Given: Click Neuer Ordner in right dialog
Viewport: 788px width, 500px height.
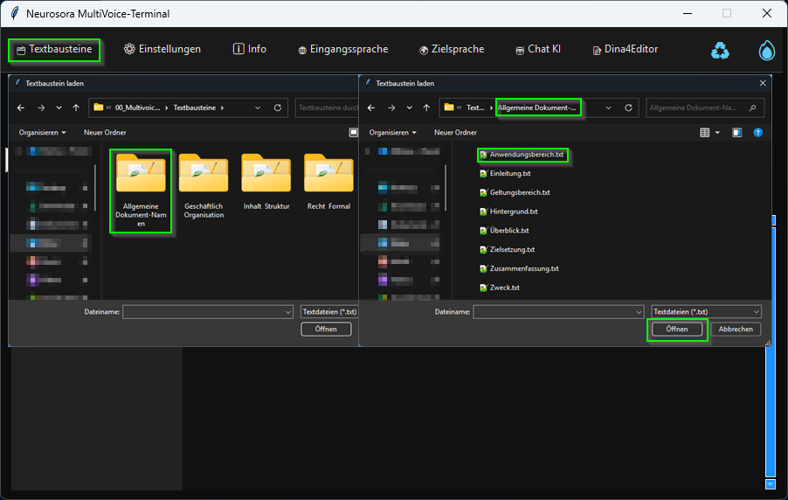Looking at the screenshot, I should pyautogui.click(x=455, y=132).
